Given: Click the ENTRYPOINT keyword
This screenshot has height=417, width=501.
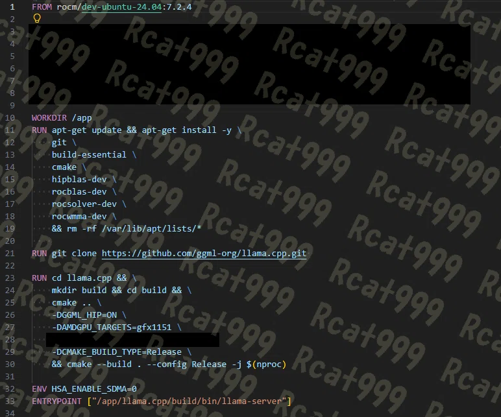Looking at the screenshot, I should tap(56, 401).
